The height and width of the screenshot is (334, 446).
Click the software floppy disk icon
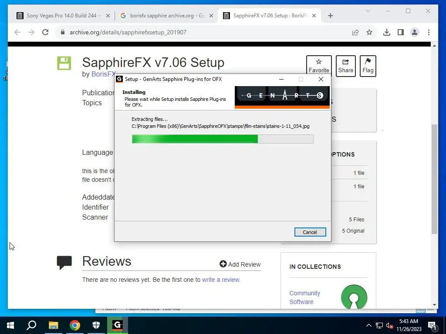click(64, 63)
